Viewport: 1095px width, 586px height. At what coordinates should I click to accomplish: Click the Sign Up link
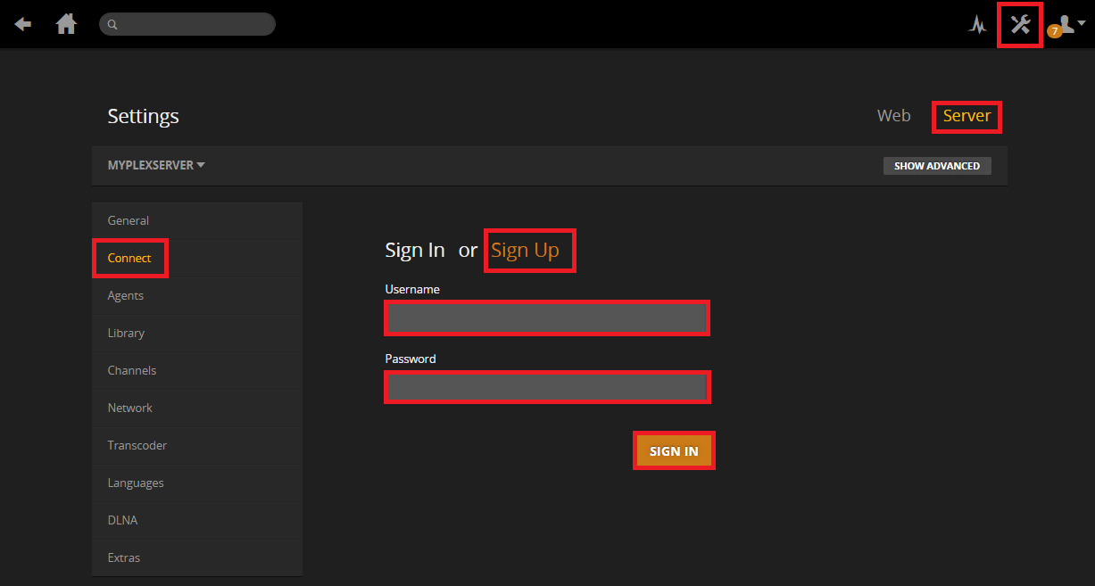point(526,251)
